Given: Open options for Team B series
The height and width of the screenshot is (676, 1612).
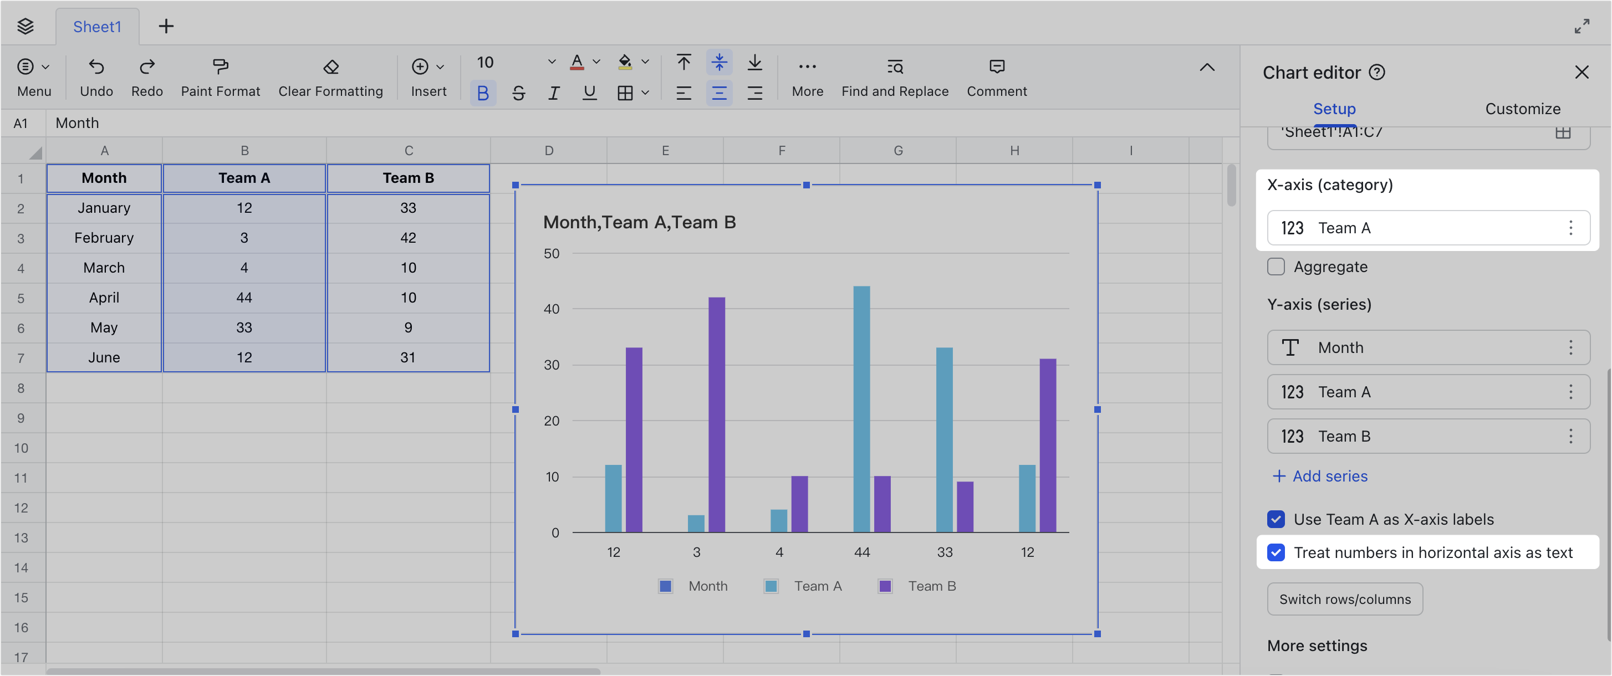Looking at the screenshot, I should pyautogui.click(x=1570, y=436).
